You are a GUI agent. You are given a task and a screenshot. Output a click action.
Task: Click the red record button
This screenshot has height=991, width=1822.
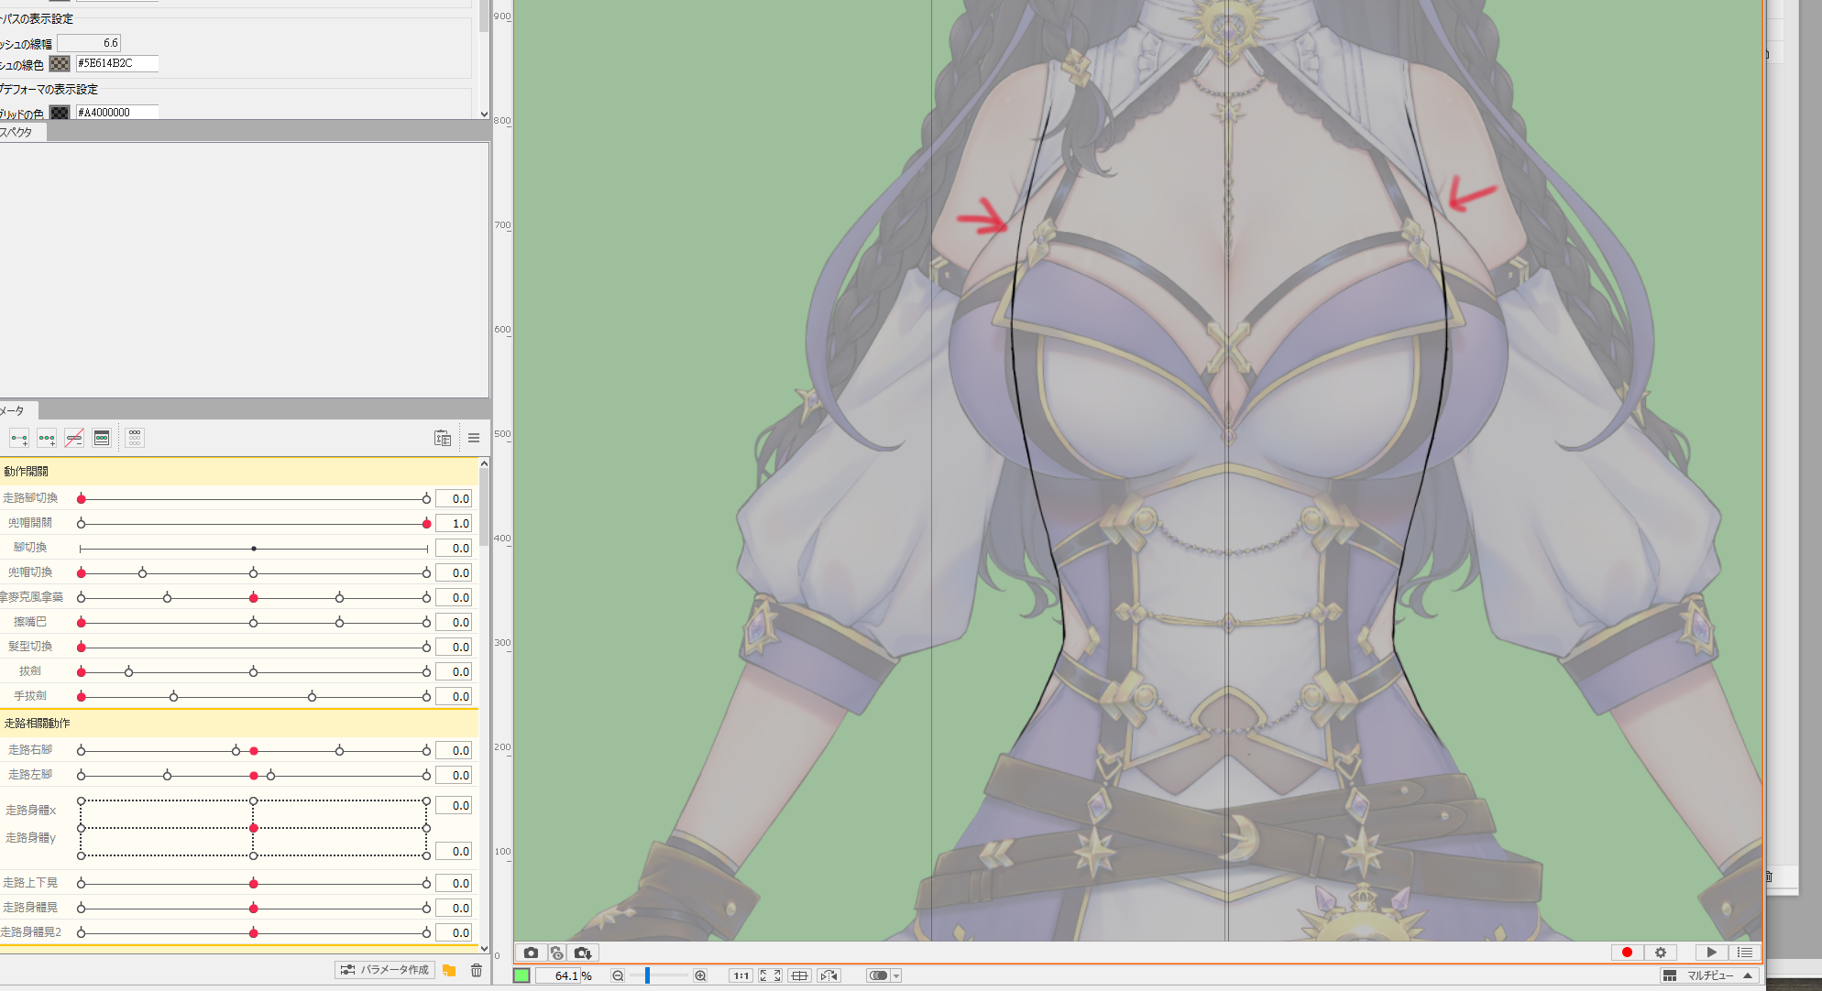click(x=1627, y=953)
